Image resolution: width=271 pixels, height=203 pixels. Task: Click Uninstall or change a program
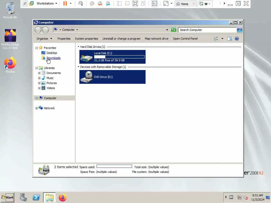(x=121, y=39)
